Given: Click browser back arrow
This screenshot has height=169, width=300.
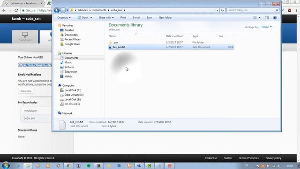Looking at the screenshot, I should 4,10.
